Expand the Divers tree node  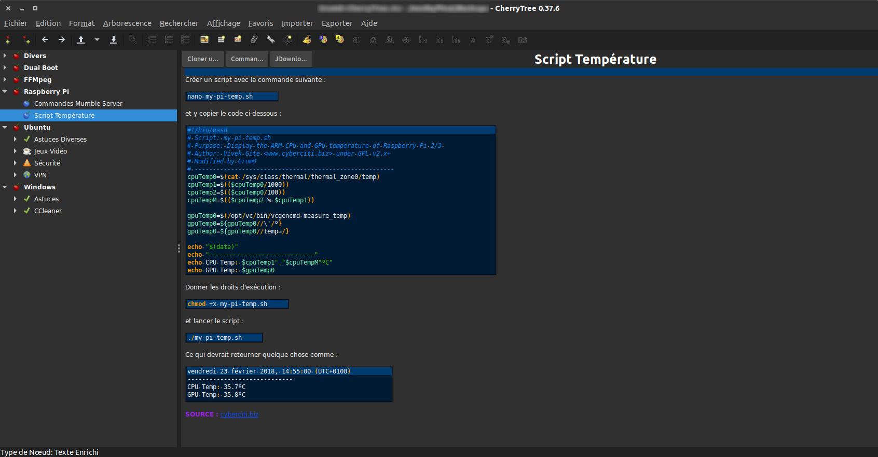click(x=5, y=56)
